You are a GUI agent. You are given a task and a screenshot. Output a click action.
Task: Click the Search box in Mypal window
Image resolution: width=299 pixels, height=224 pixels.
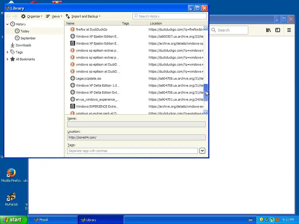pos(229,30)
